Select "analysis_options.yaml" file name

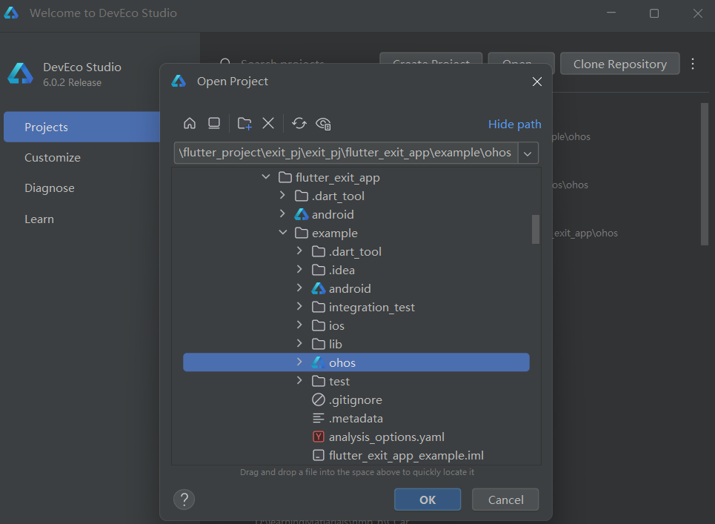click(x=386, y=437)
